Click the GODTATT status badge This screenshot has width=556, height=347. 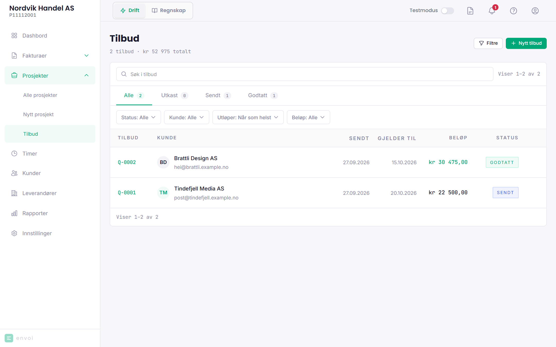[502, 162]
